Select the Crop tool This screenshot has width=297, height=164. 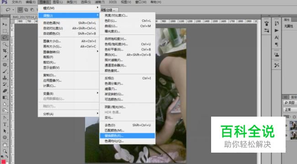pos(5,51)
